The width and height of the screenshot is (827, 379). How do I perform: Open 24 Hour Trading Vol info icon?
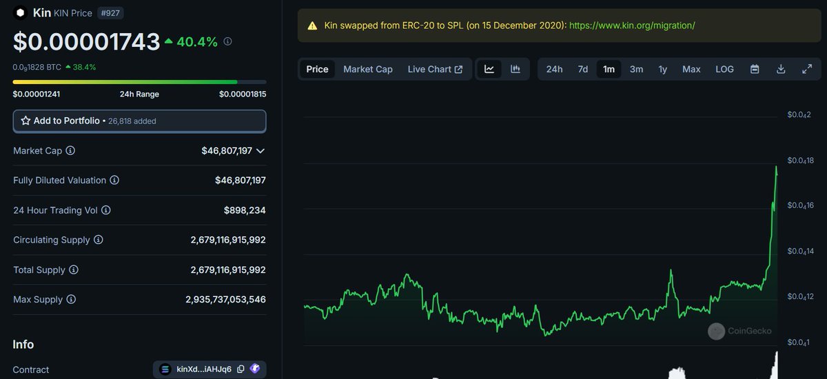click(105, 210)
